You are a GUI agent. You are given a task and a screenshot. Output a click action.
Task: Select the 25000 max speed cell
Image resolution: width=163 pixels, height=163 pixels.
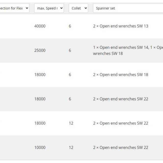click(x=40, y=50)
